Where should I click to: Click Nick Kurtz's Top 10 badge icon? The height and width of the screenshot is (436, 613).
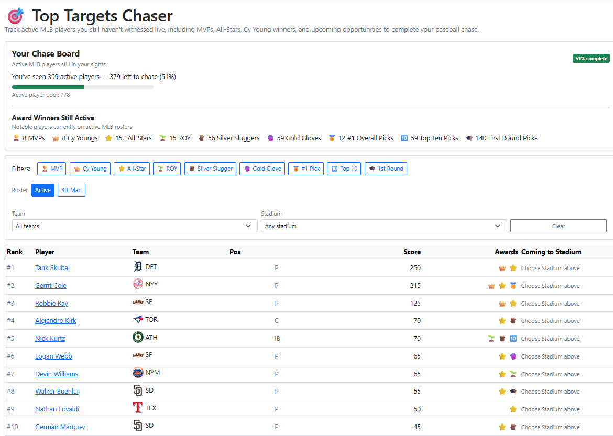tap(513, 338)
